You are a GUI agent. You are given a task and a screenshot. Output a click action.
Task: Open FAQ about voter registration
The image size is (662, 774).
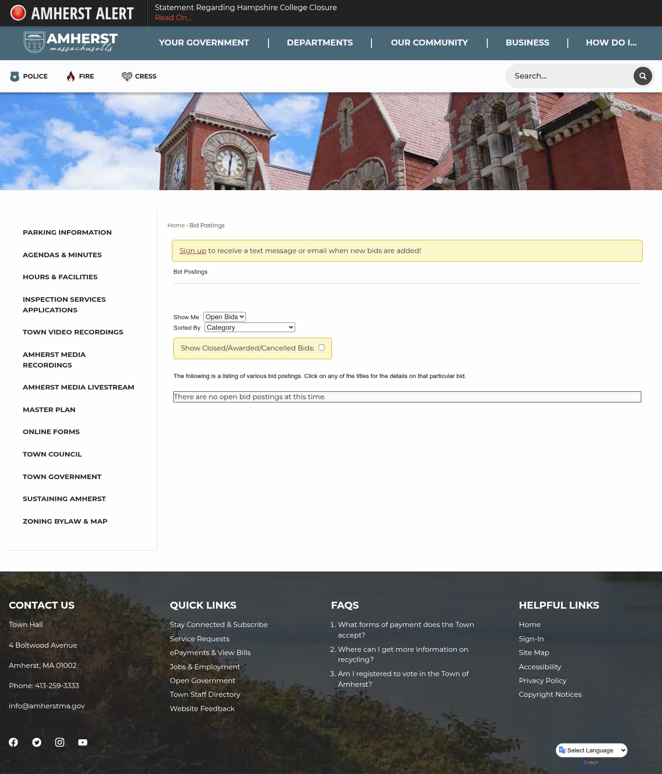[x=403, y=679]
